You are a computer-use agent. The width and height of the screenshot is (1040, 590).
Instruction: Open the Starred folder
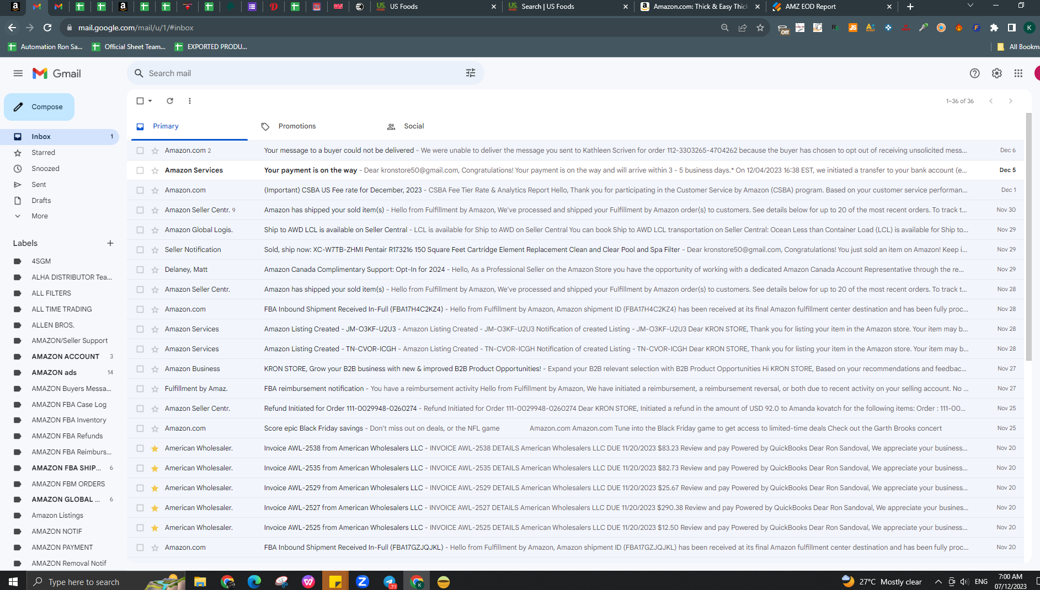click(x=60, y=153)
